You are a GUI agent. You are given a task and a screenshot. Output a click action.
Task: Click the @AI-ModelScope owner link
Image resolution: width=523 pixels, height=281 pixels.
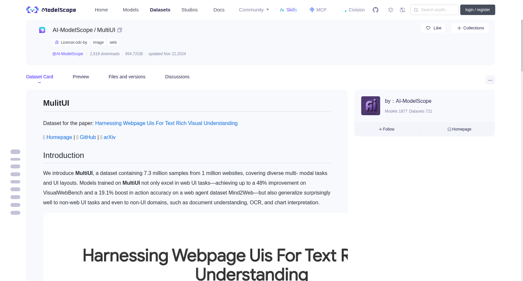[68, 54]
